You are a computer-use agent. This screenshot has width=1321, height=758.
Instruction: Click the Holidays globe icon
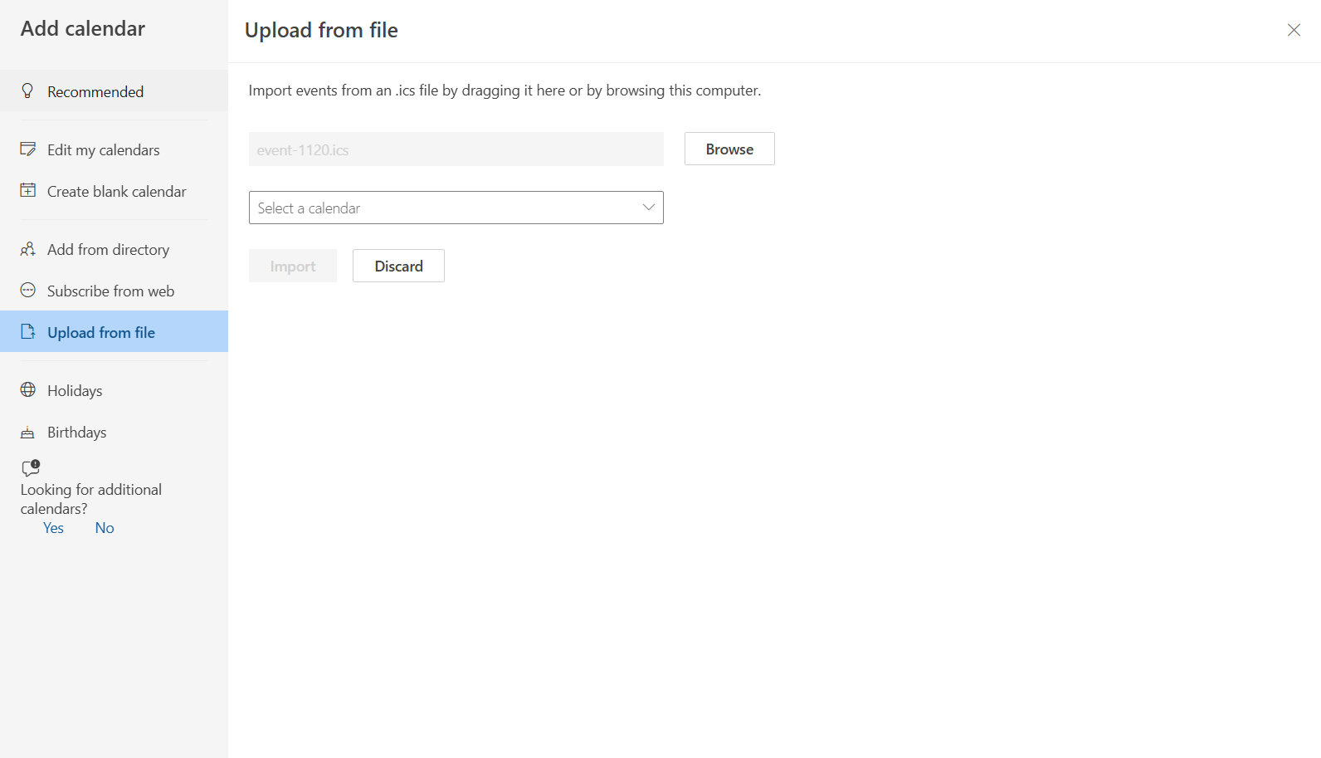point(27,389)
